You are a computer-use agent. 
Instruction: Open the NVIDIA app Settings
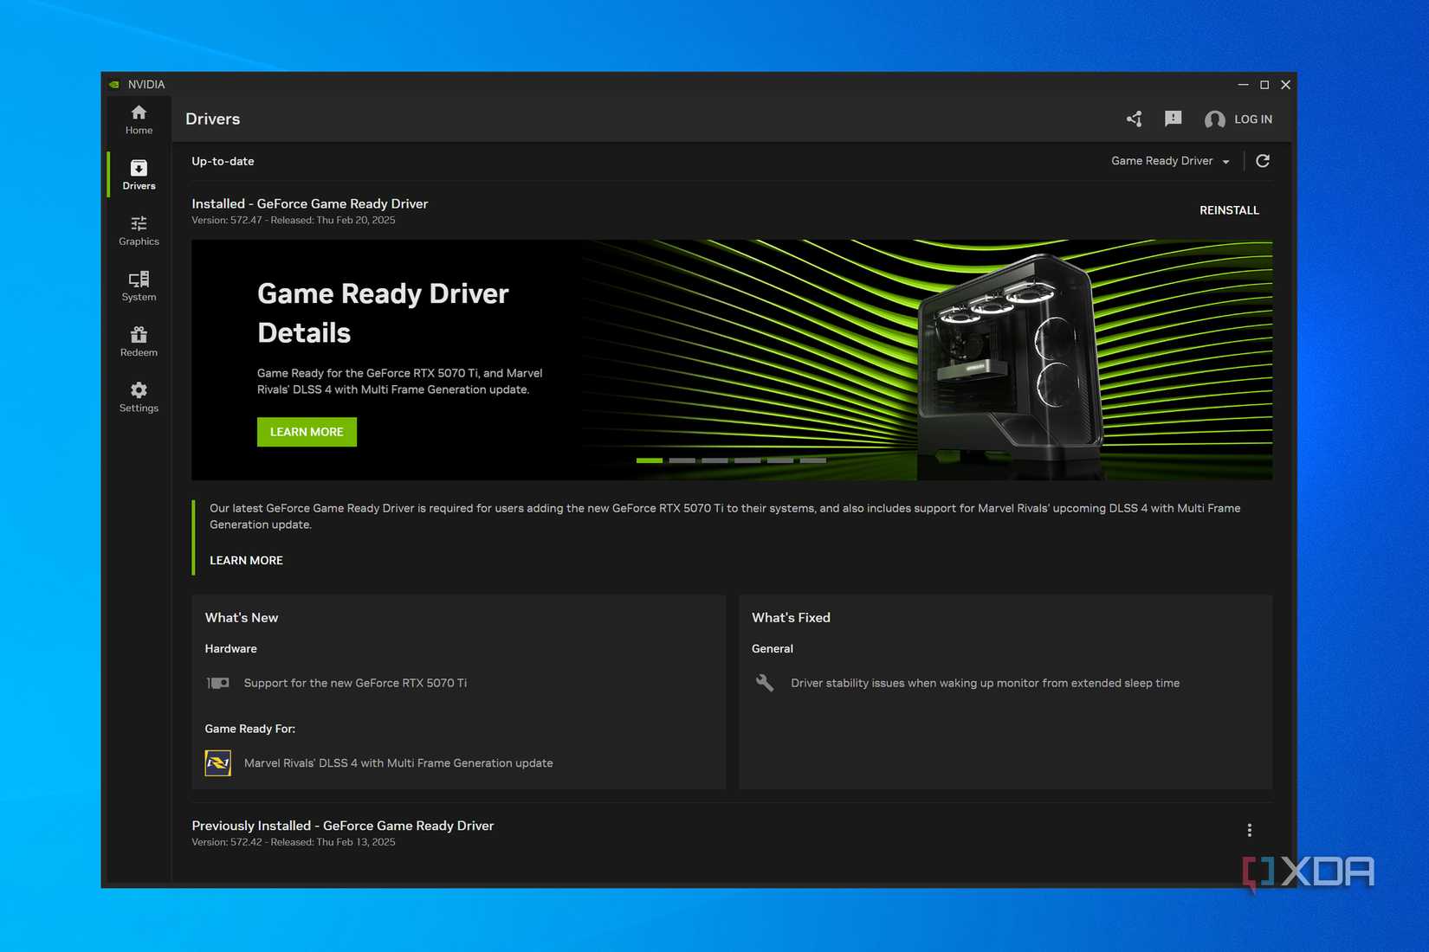pos(138,397)
